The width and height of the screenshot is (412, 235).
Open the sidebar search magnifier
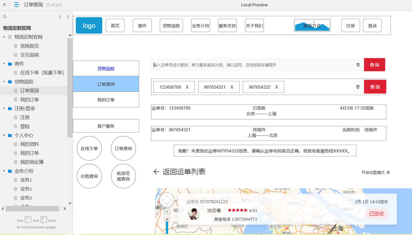click(x=5, y=17)
